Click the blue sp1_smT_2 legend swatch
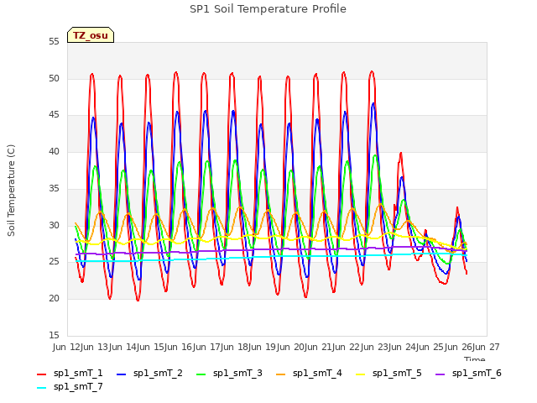 121,374
